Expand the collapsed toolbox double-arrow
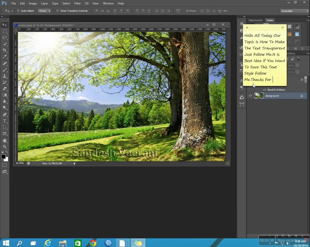The height and width of the screenshot is (247, 310). point(2,17)
